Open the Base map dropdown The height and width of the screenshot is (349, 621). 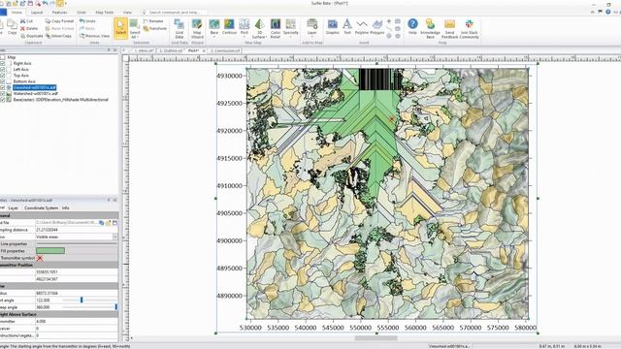pyautogui.click(x=214, y=37)
